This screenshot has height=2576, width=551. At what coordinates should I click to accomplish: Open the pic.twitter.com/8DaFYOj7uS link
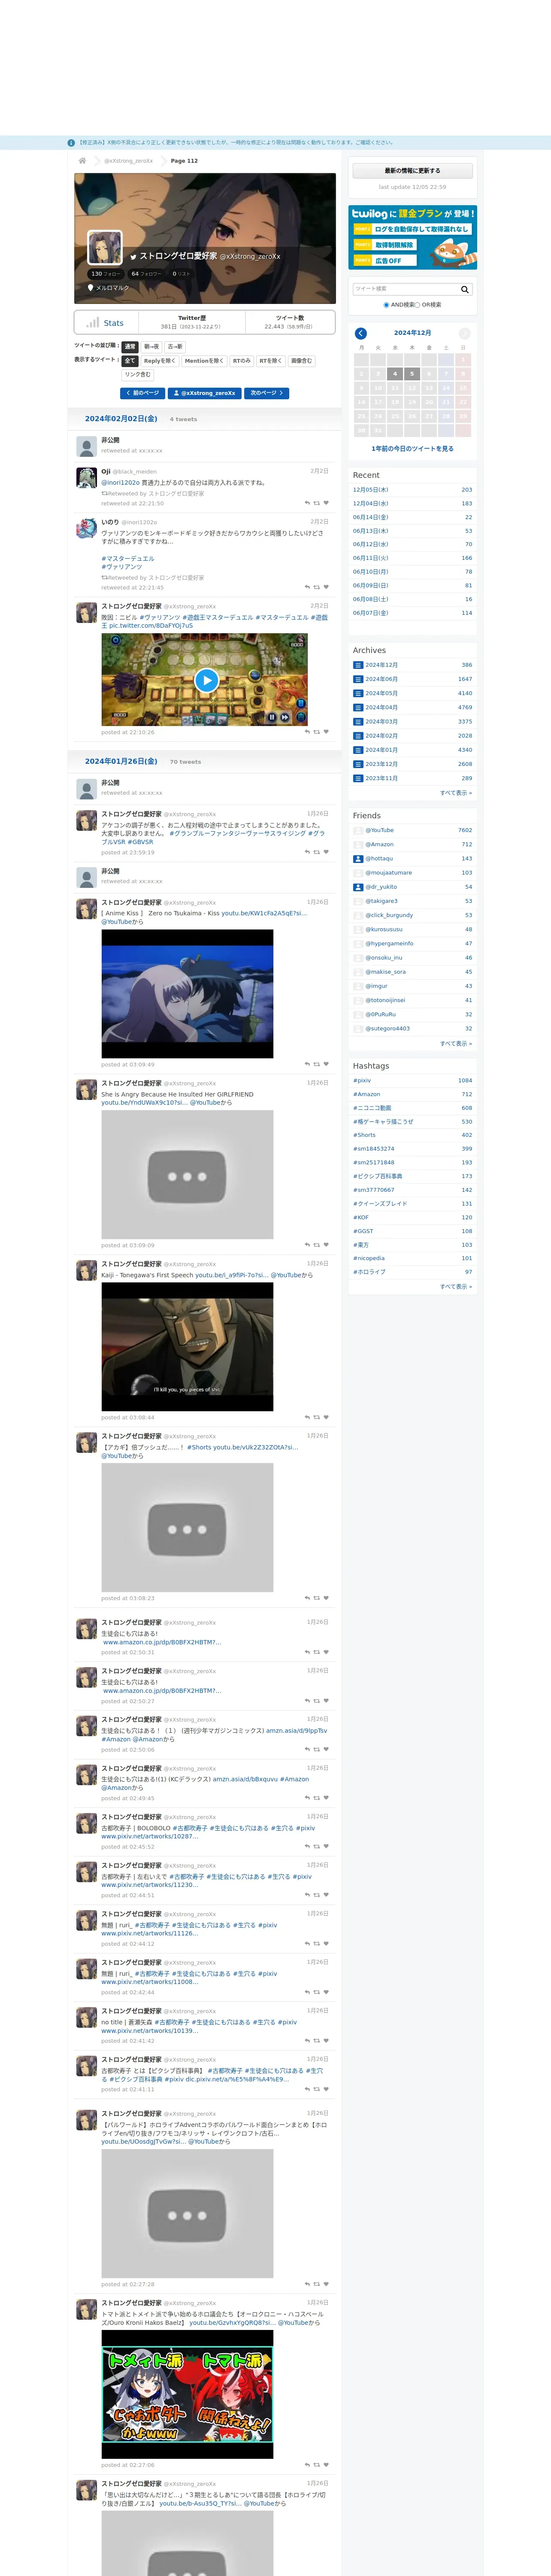[x=151, y=626]
